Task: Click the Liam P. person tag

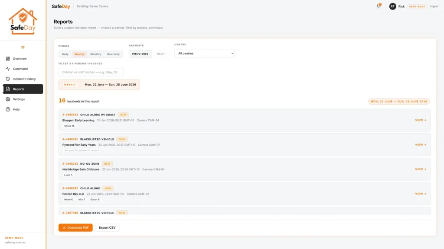Action: click(x=69, y=175)
